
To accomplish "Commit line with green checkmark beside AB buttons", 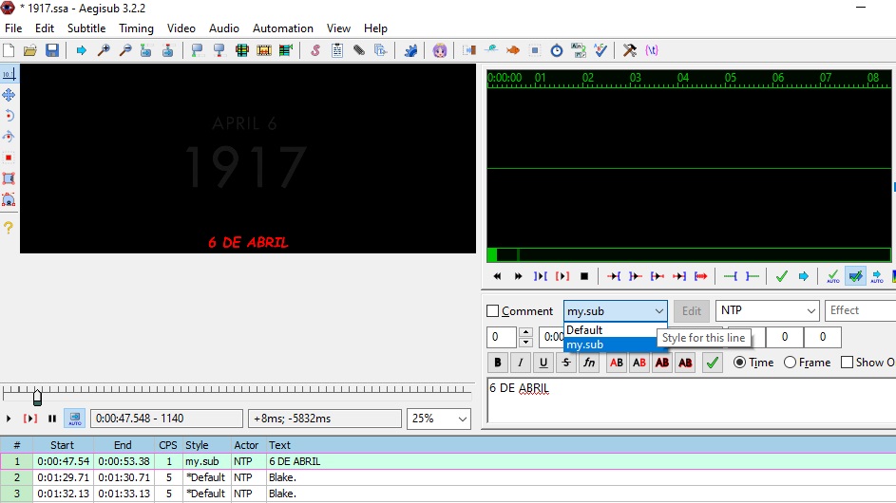I will pyautogui.click(x=712, y=363).
